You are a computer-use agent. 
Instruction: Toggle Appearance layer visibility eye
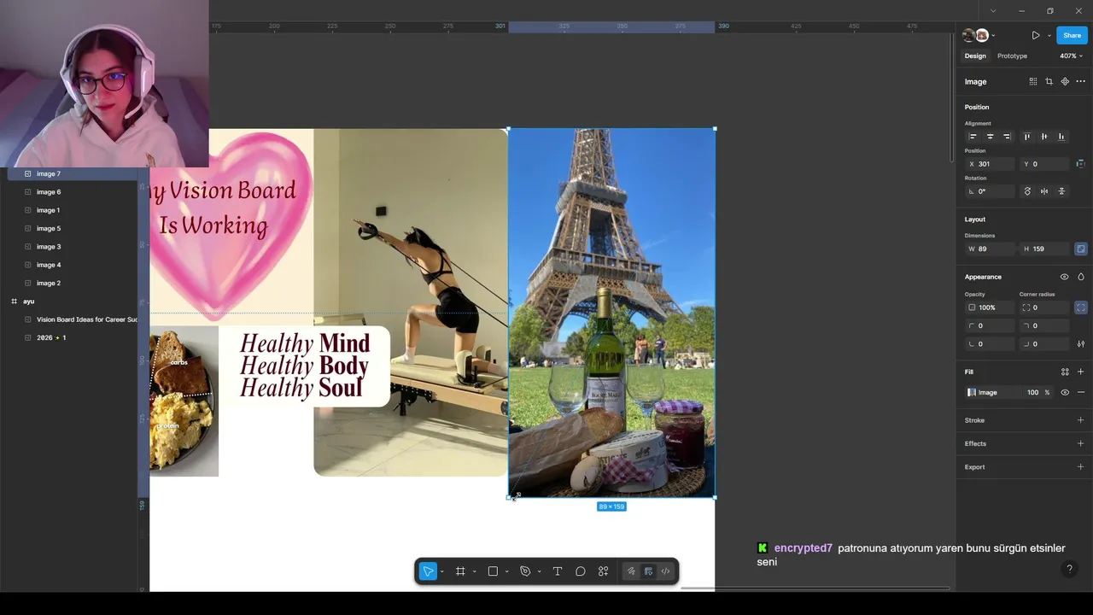coord(1064,277)
